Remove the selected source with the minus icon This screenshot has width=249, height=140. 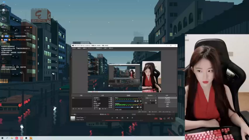(97, 109)
